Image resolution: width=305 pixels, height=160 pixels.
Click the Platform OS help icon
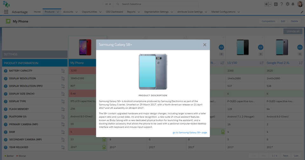6,117
